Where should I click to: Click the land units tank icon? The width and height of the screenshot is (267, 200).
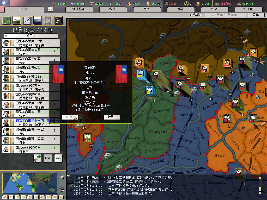17,20
